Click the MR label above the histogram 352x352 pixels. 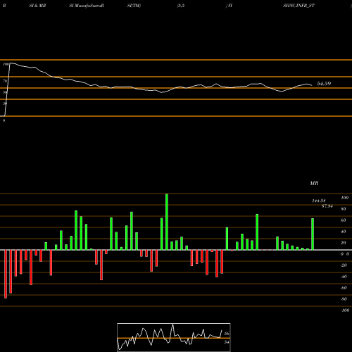[314, 183]
